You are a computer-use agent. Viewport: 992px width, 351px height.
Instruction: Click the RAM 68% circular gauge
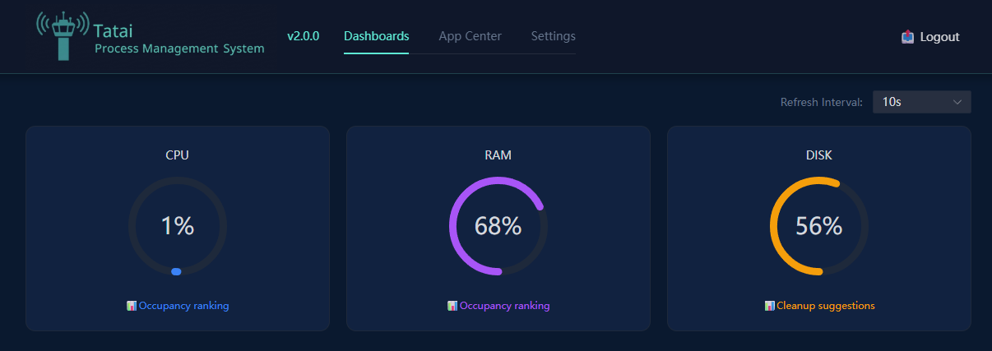tap(498, 226)
